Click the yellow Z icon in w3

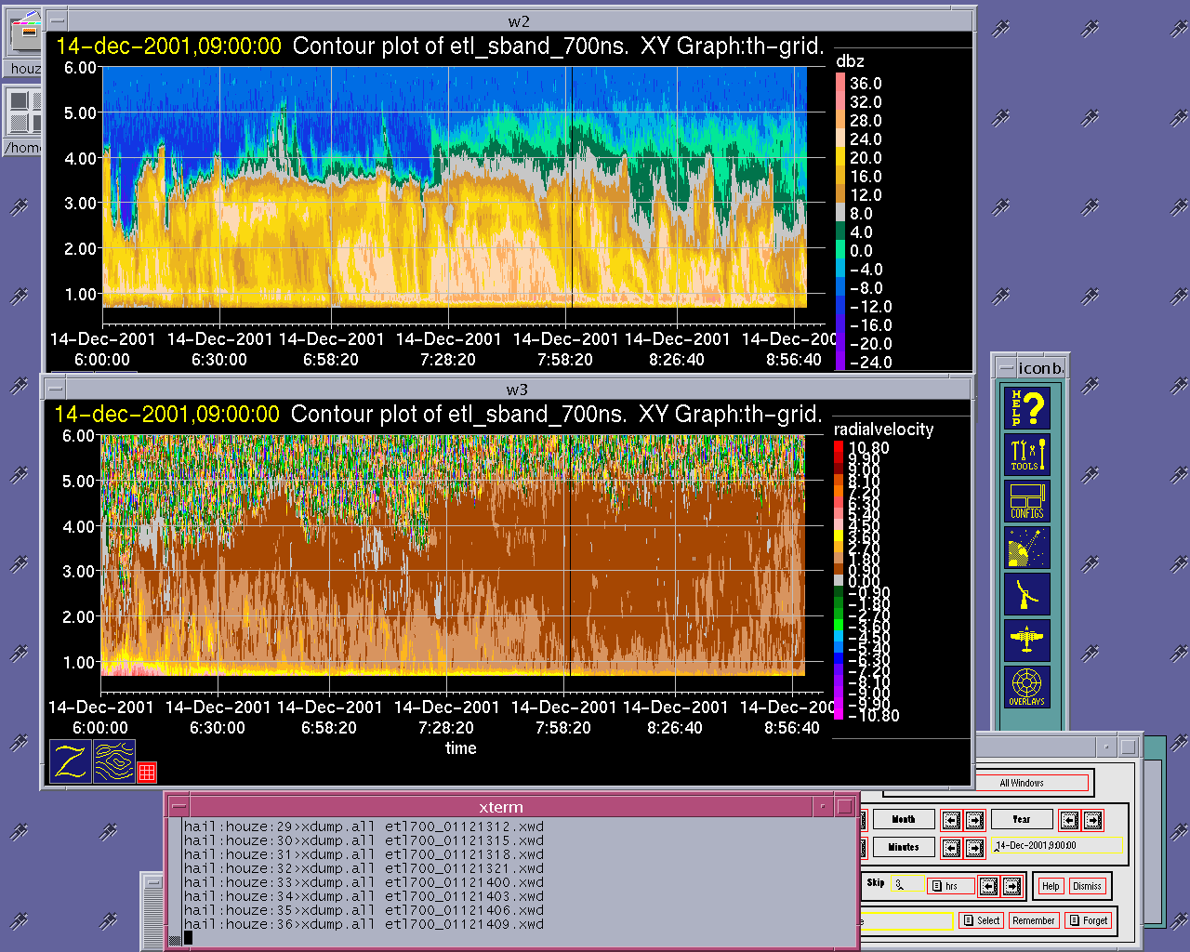(71, 761)
